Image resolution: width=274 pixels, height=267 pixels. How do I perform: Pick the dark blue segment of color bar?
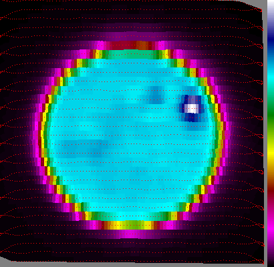(271, 40)
